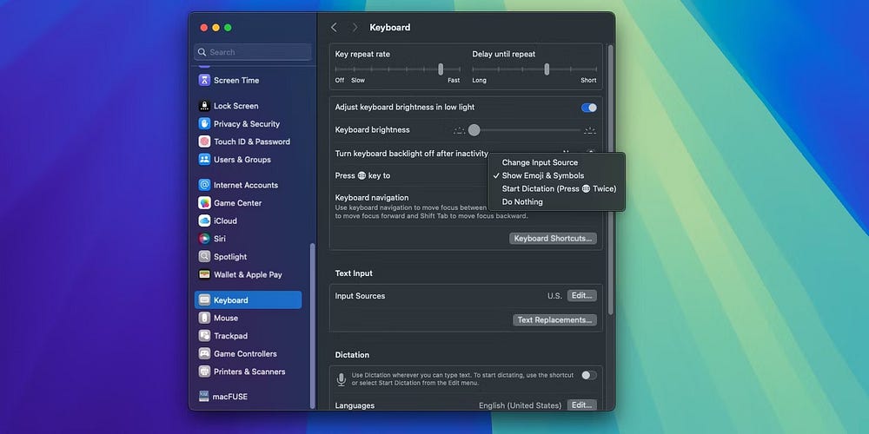Enable the Dictation toggle switch
The width and height of the screenshot is (869, 434).
point(589,375)
